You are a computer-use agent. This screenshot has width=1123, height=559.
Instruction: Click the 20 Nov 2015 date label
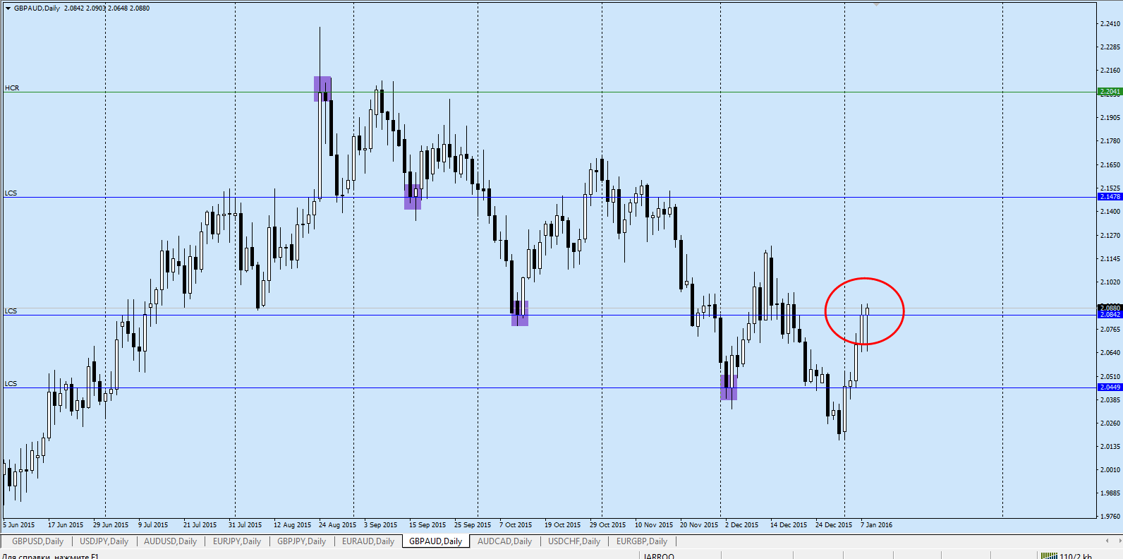699,525
